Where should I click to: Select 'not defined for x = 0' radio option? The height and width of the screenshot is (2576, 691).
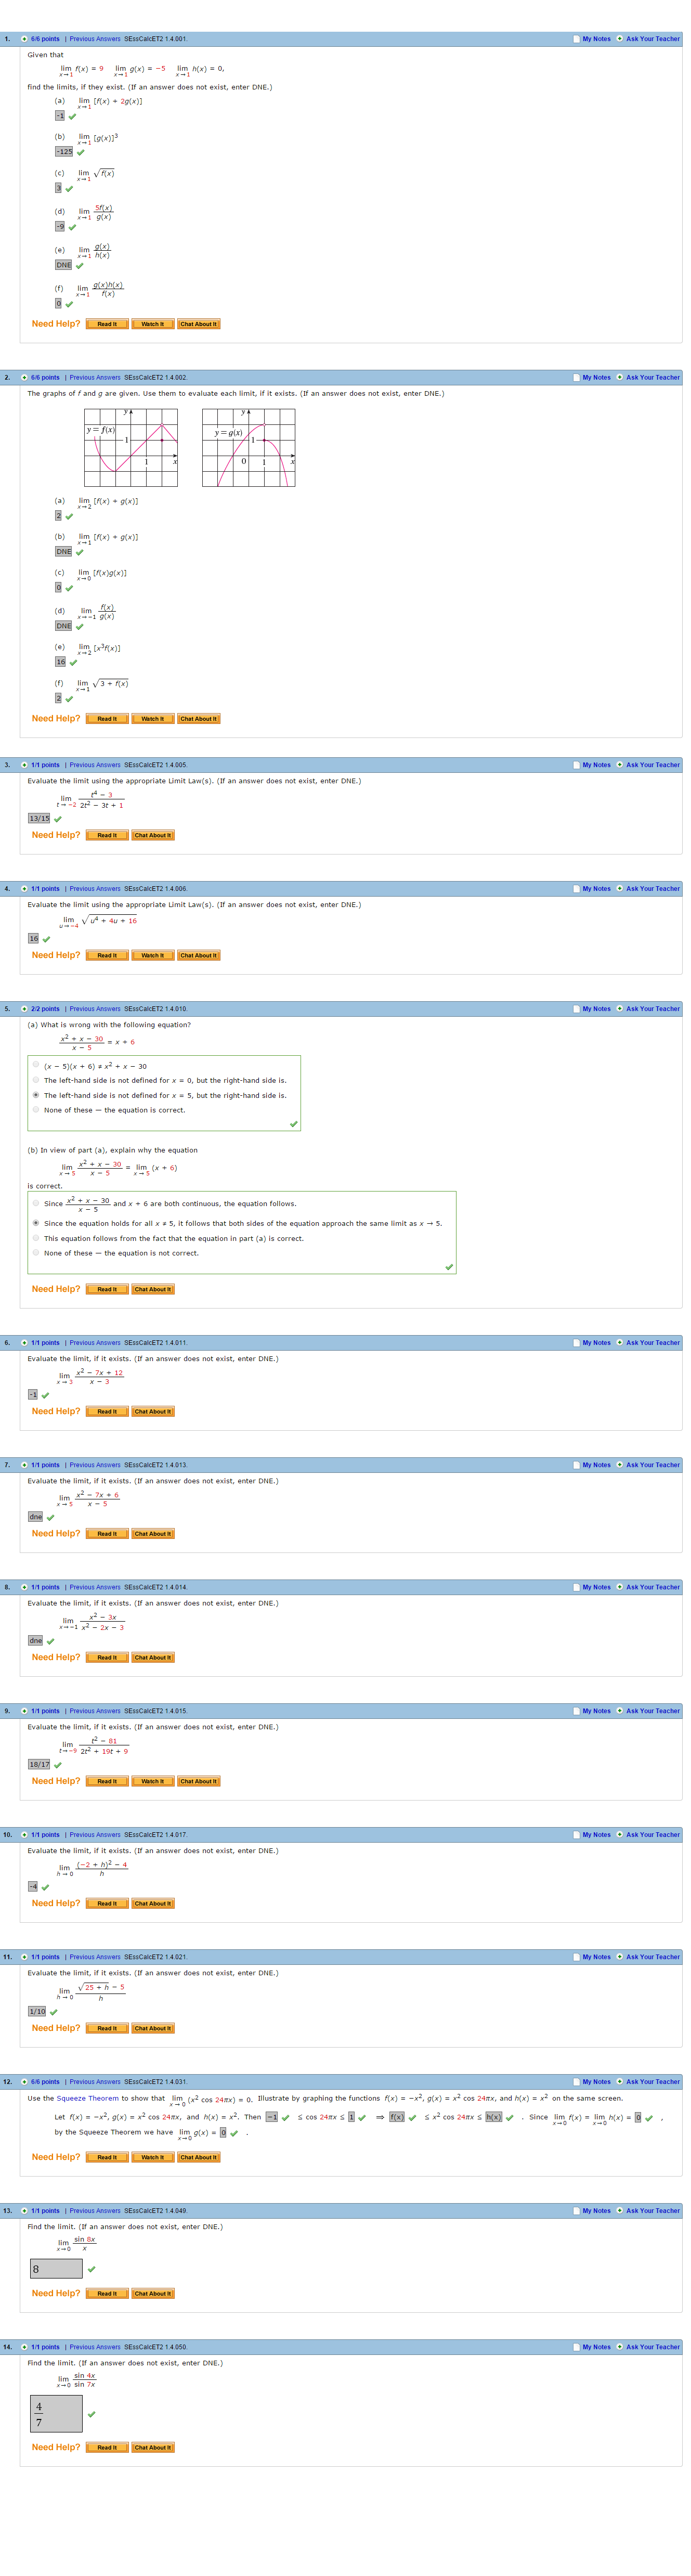(x=36, y=1080)
